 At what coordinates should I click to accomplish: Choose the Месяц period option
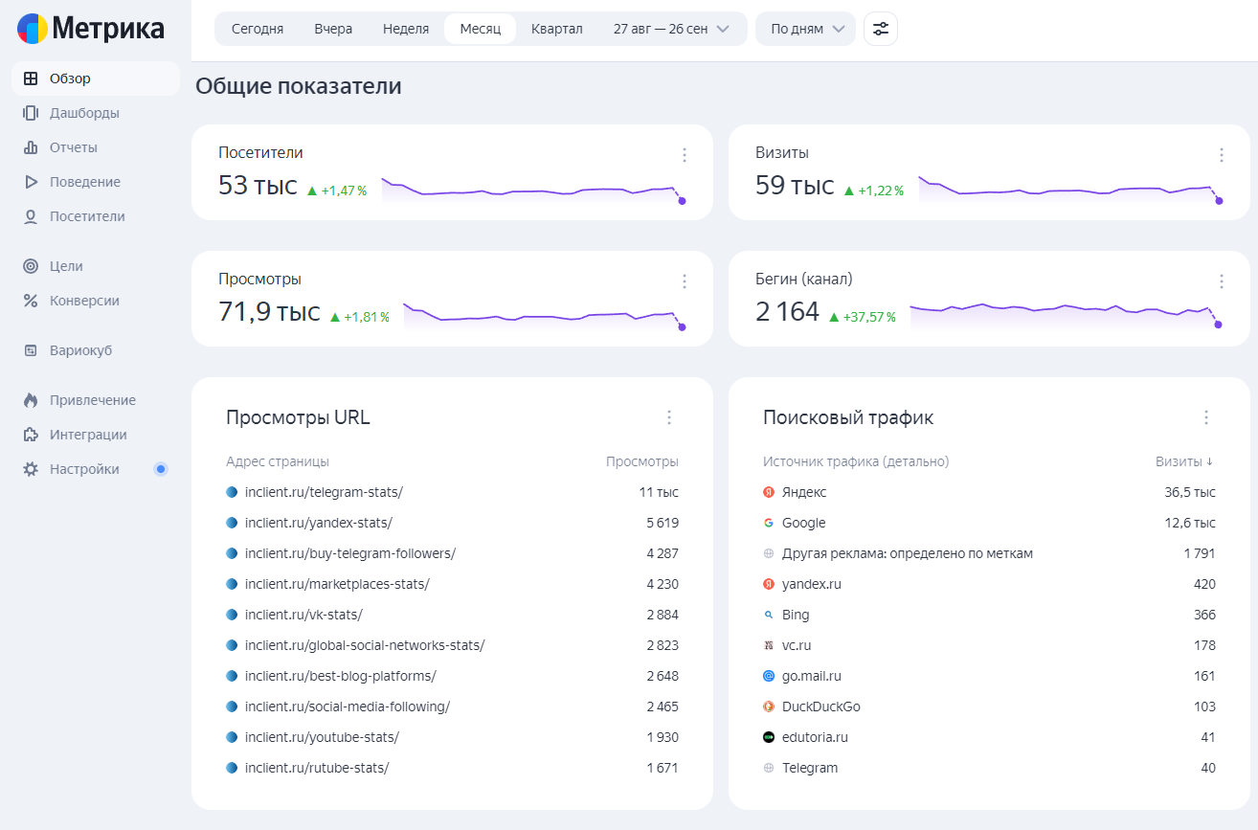point(480,29)
